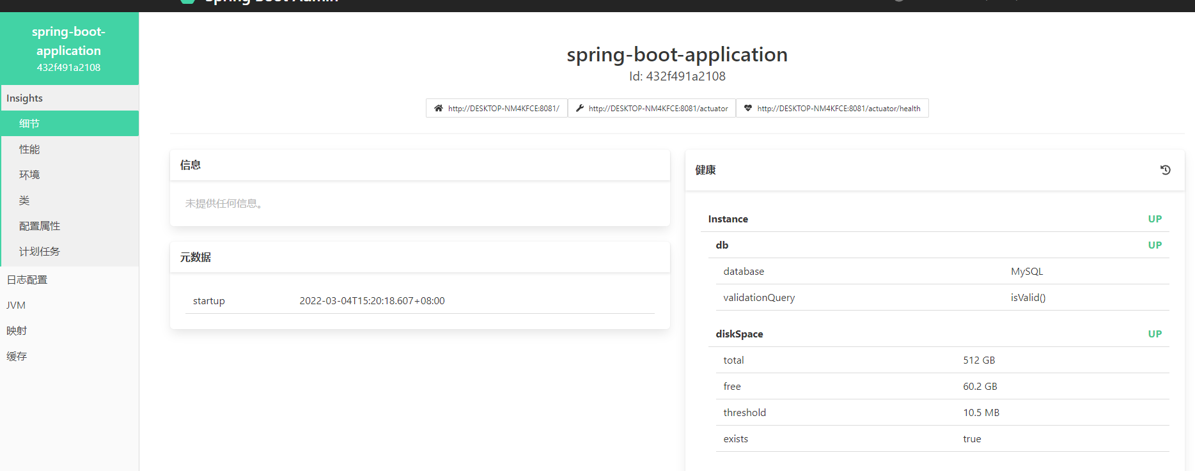Viewport: 1195px width, 471px height.
Task: Click the free disk space key
Action: (x=732, y=386)
